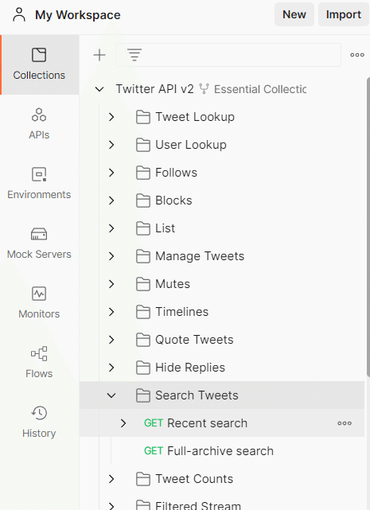
Task: View request History
Action: click(39, 422)
